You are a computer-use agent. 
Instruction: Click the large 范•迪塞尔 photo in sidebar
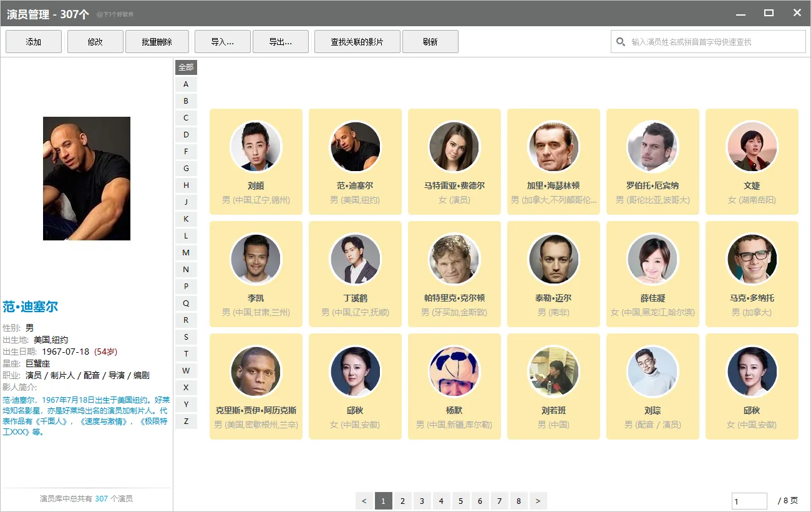point(87,179)
